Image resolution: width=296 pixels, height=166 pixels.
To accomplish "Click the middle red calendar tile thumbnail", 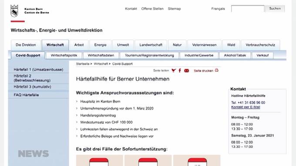I will click(x=148, y=162).
